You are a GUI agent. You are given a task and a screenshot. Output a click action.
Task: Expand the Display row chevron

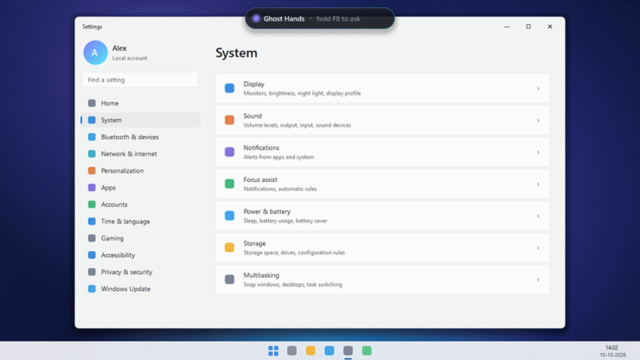(x=538, y=89)
